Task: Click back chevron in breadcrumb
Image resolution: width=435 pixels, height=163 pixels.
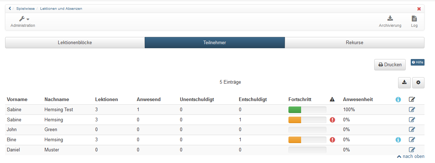Action: (10, 8)
